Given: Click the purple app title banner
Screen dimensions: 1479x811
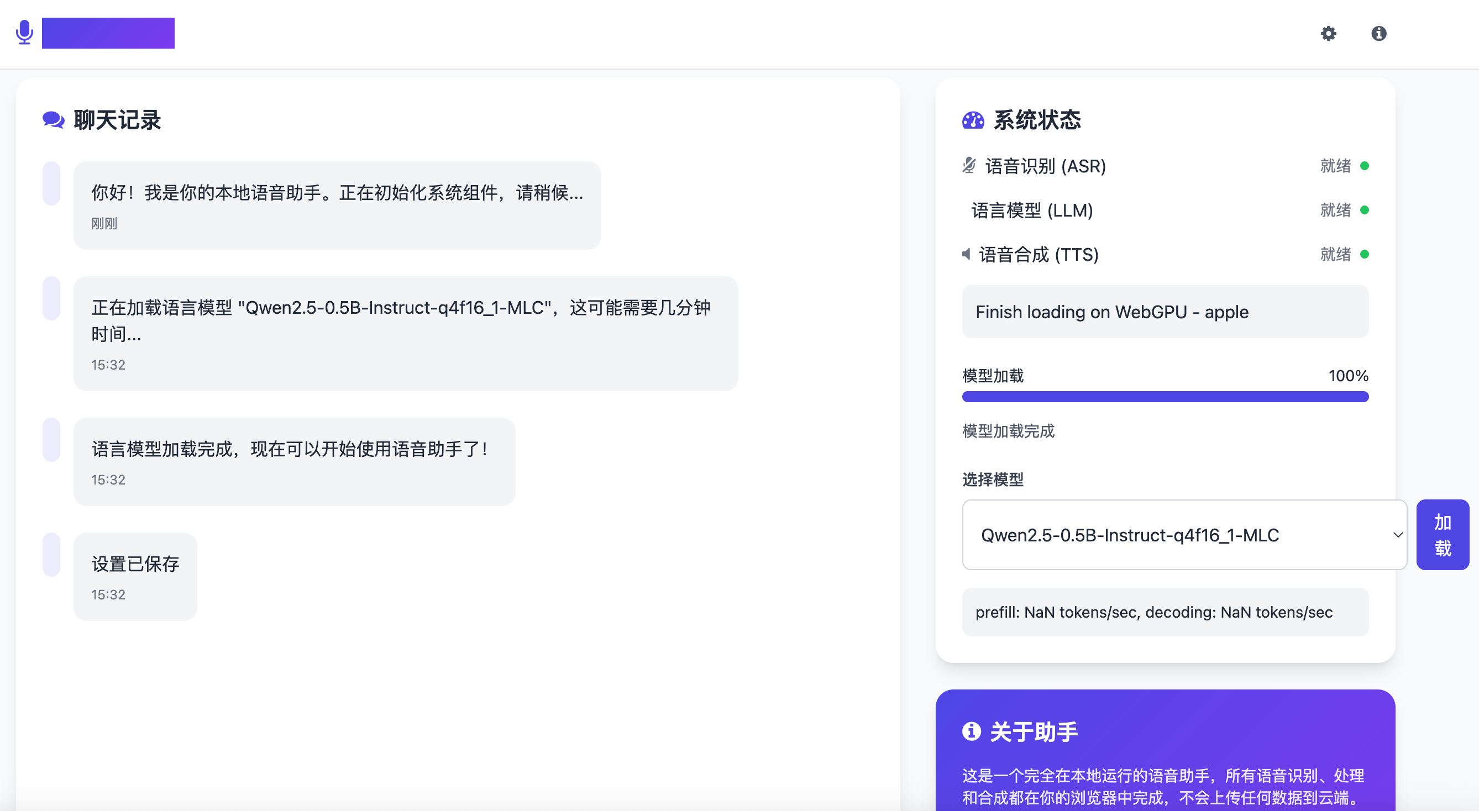Looking at the screenshot, I should click(x=108, y=33).
